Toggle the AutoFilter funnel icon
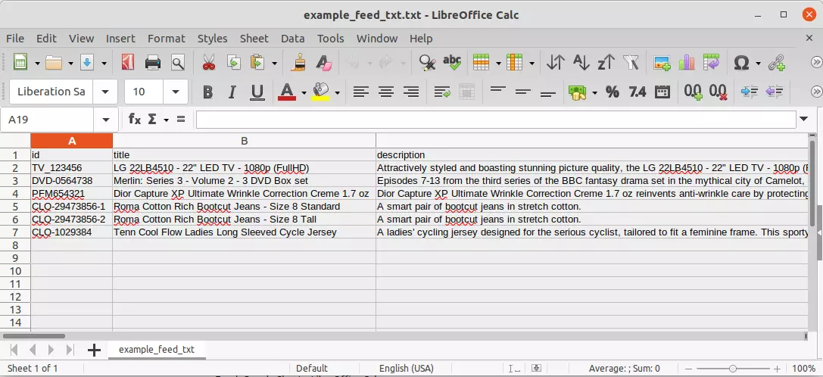The height and width of the screenshot is (377, 823). tap(631, 63)
